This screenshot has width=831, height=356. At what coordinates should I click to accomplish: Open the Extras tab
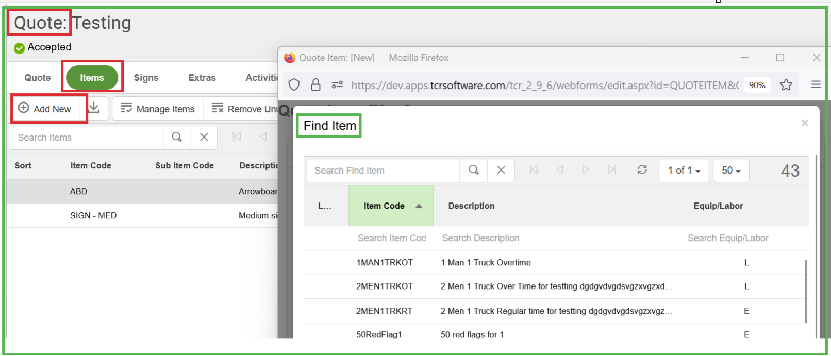pos(202,78)
